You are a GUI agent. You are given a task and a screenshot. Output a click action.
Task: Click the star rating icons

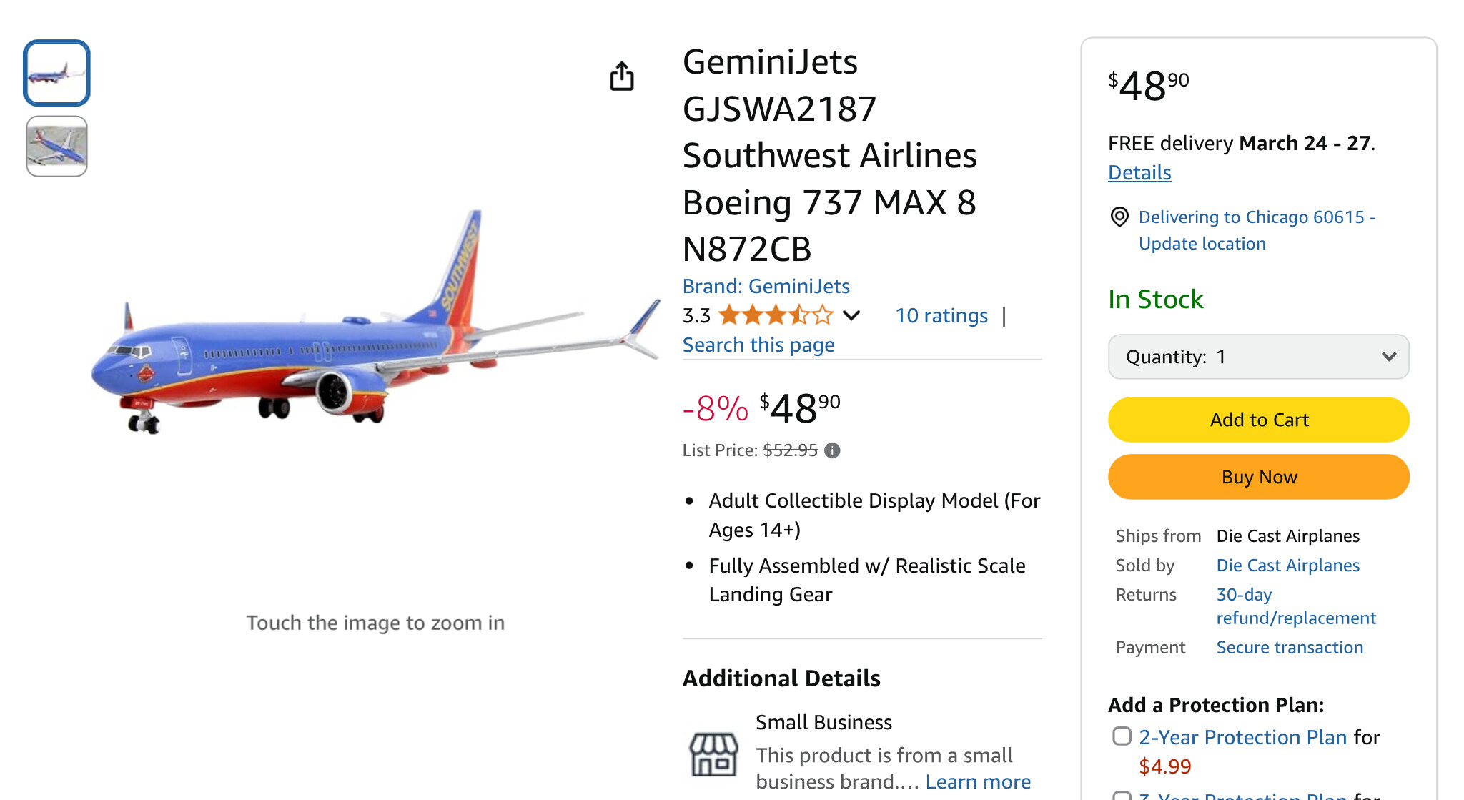click(x=776, y=315)
